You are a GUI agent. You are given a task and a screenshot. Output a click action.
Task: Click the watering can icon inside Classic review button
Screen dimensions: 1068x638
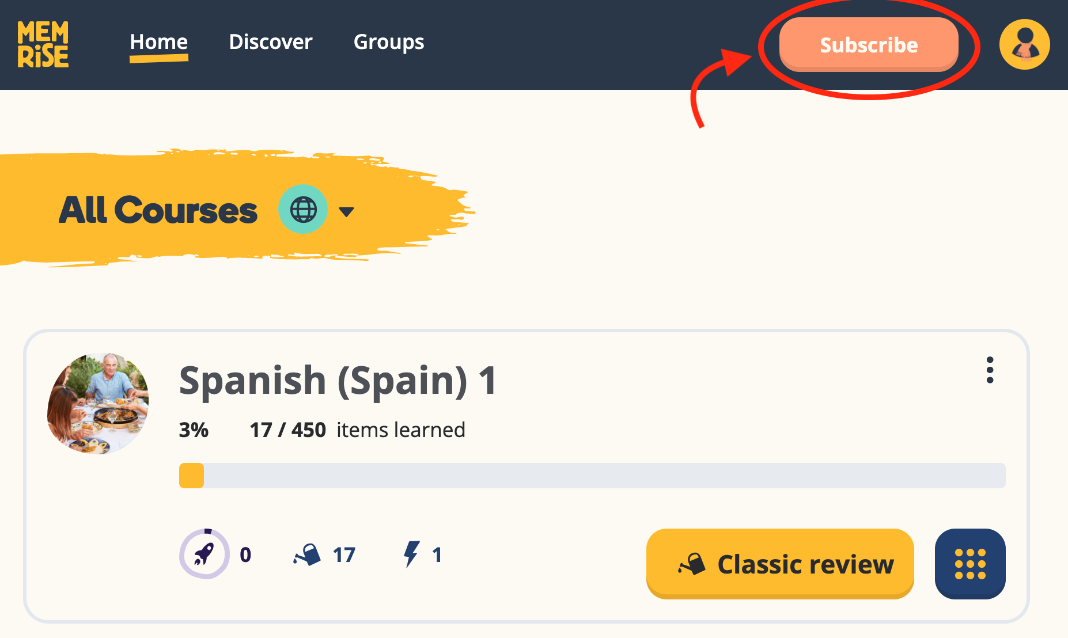[x=694, y=564]
